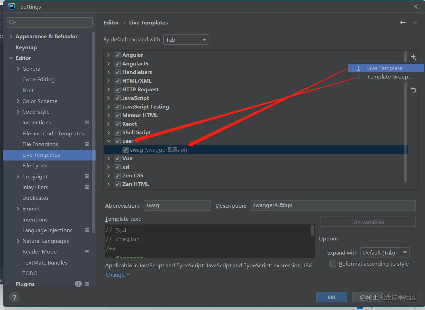Click the template list vertical scrollbar
This screenshot has width=425, height=310.
point(405,116)
